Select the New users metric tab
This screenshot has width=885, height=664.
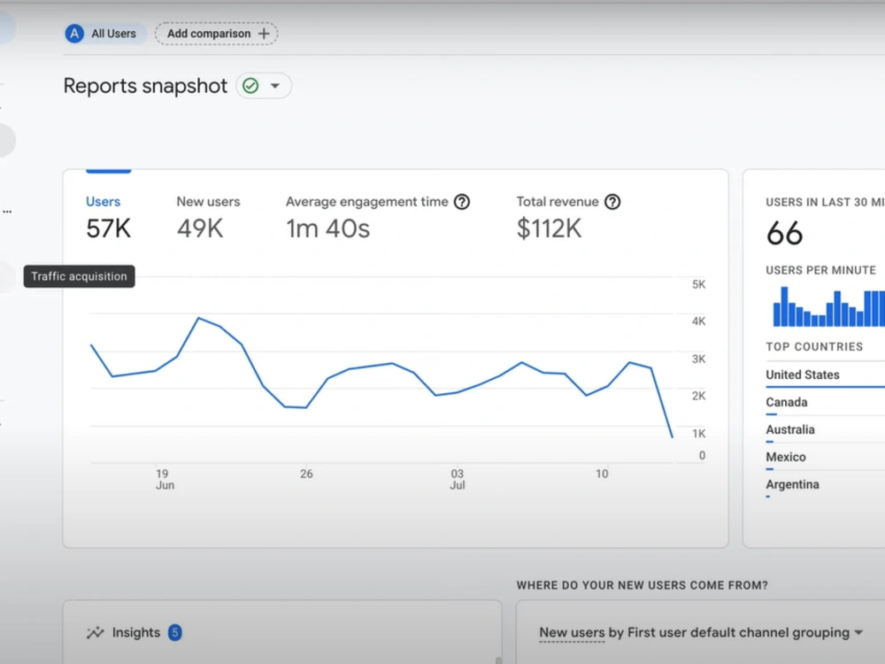tap(208, 218)
